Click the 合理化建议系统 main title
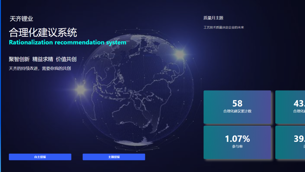305x172 pixels. click(43, 32)
